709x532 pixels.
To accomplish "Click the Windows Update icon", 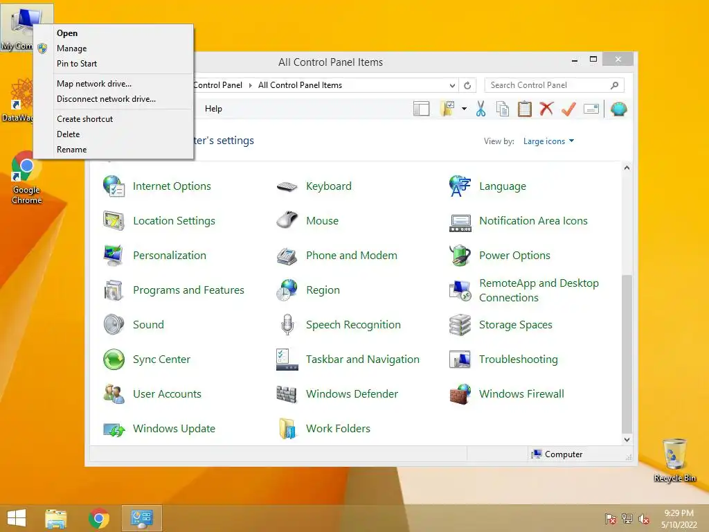I will pyautogui.click(x=114, y=429).
